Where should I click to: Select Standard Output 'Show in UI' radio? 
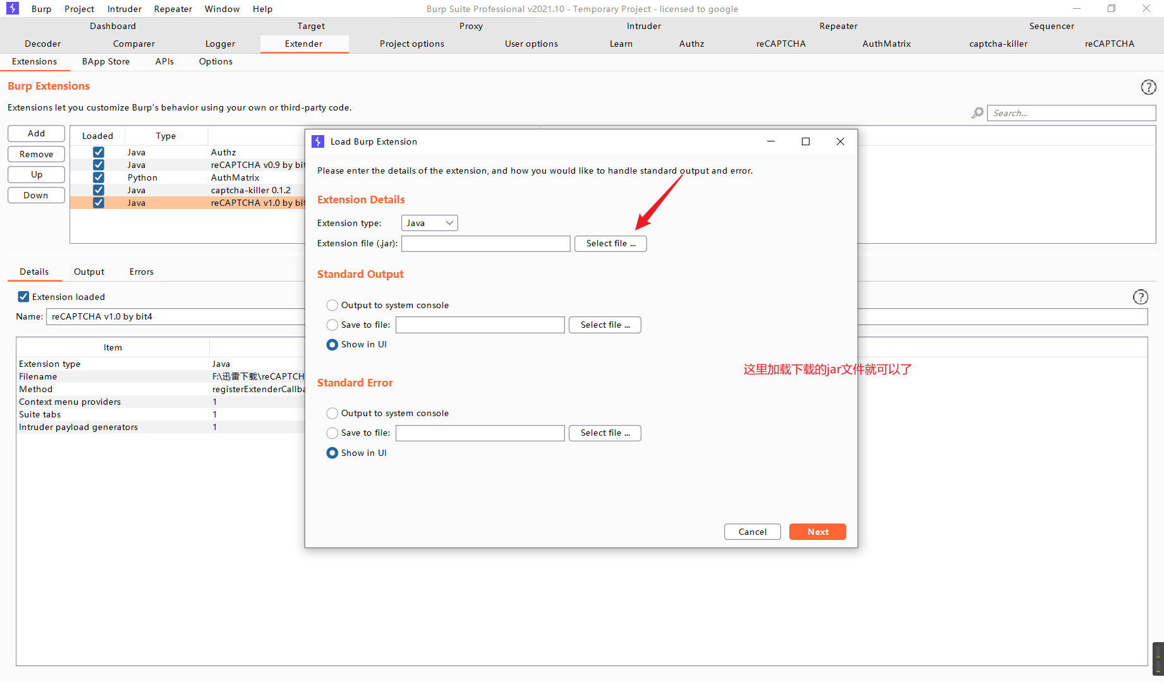(x=332, y=345)
